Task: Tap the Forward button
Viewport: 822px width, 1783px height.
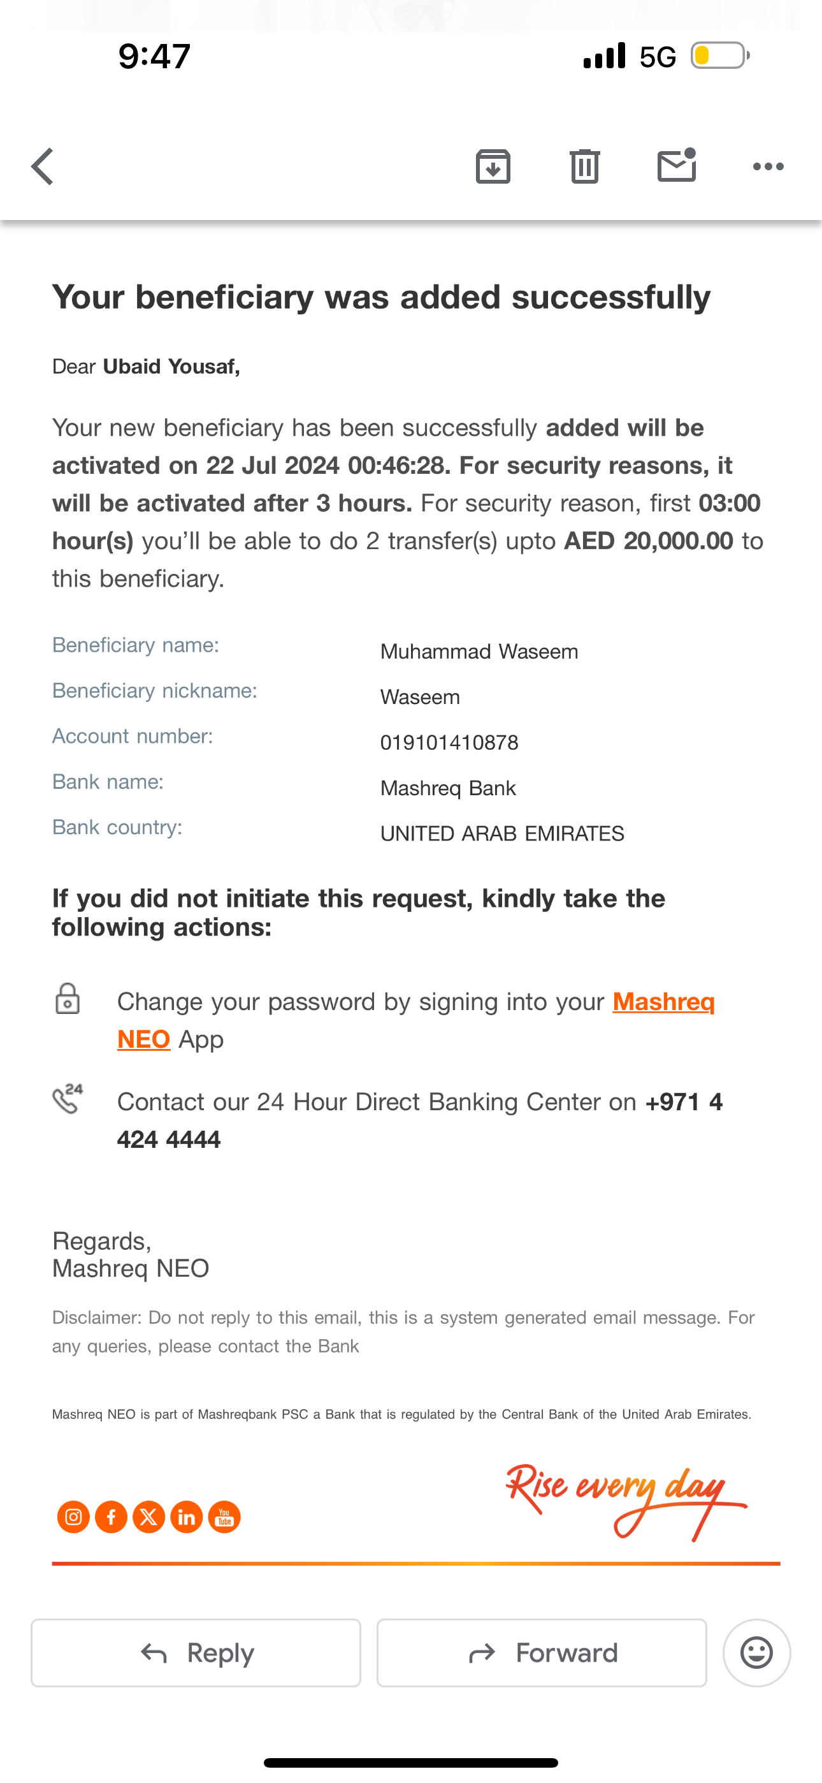Action: click(x=542, y=1653)
